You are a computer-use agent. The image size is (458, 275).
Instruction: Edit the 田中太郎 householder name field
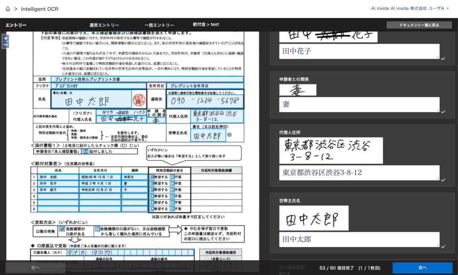(x=359, y=239)
